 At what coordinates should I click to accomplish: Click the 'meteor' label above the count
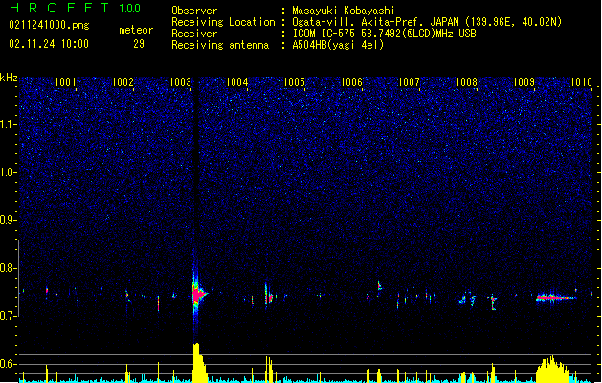click(136, 30)
